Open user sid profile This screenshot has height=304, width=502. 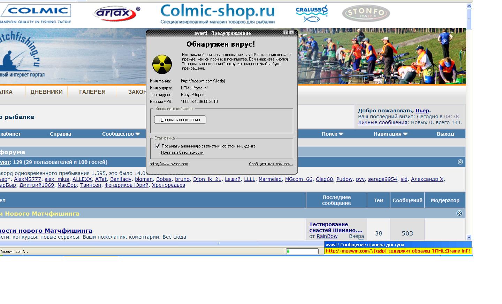(404, 179)
